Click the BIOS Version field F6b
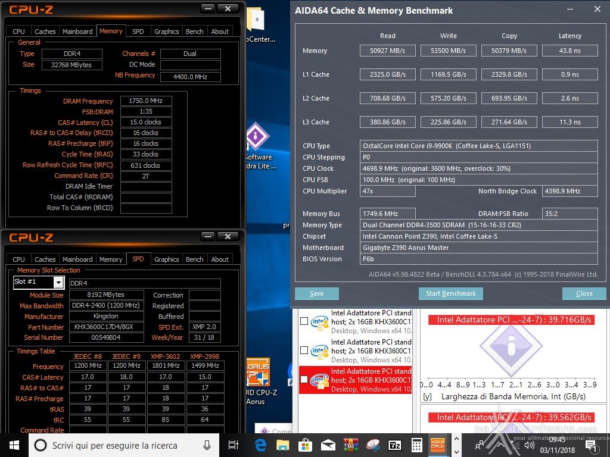This screenshot has width=610, height=457. point(478,259)
